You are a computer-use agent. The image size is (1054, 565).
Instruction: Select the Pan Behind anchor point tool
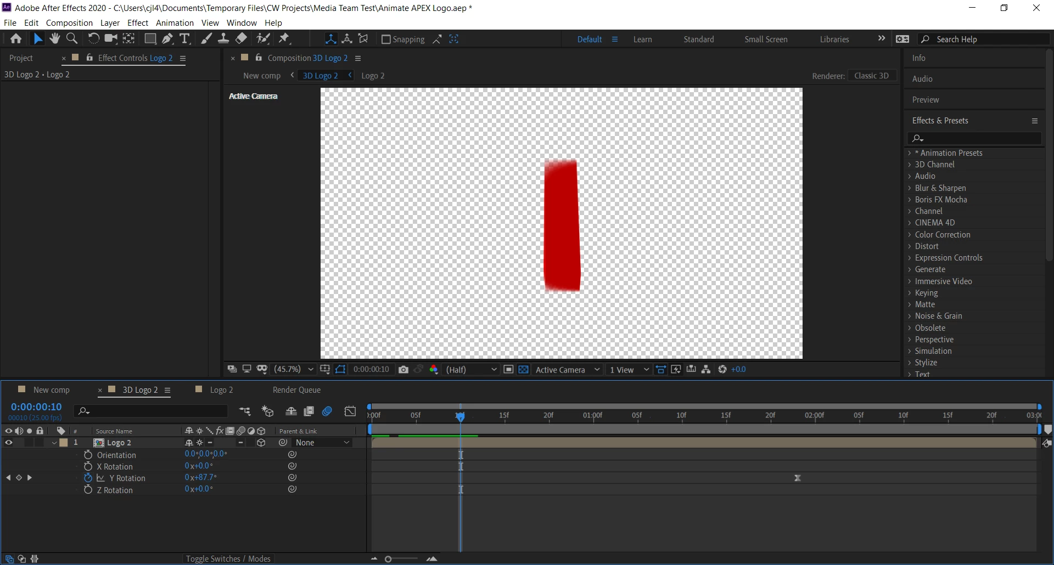(x=129, y=39)
